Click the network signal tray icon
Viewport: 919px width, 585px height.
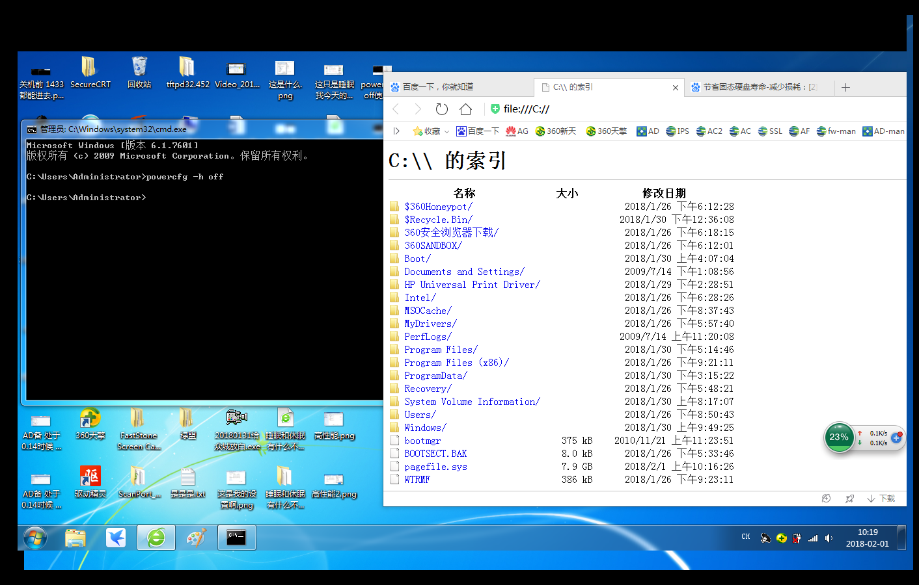[813, 538]
